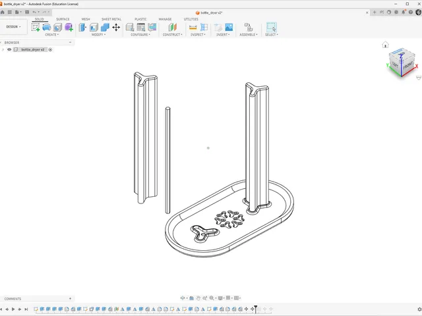Switch to the UTILITIES tab

(191, 19)
